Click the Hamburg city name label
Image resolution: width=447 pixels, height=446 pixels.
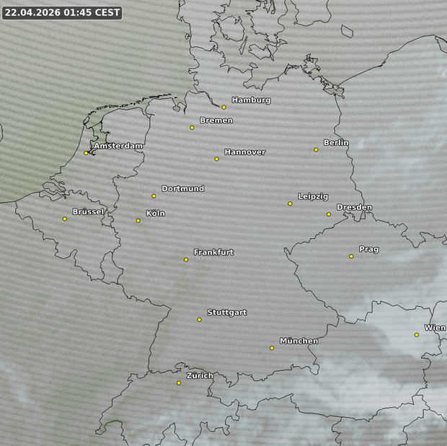[251, 100]
